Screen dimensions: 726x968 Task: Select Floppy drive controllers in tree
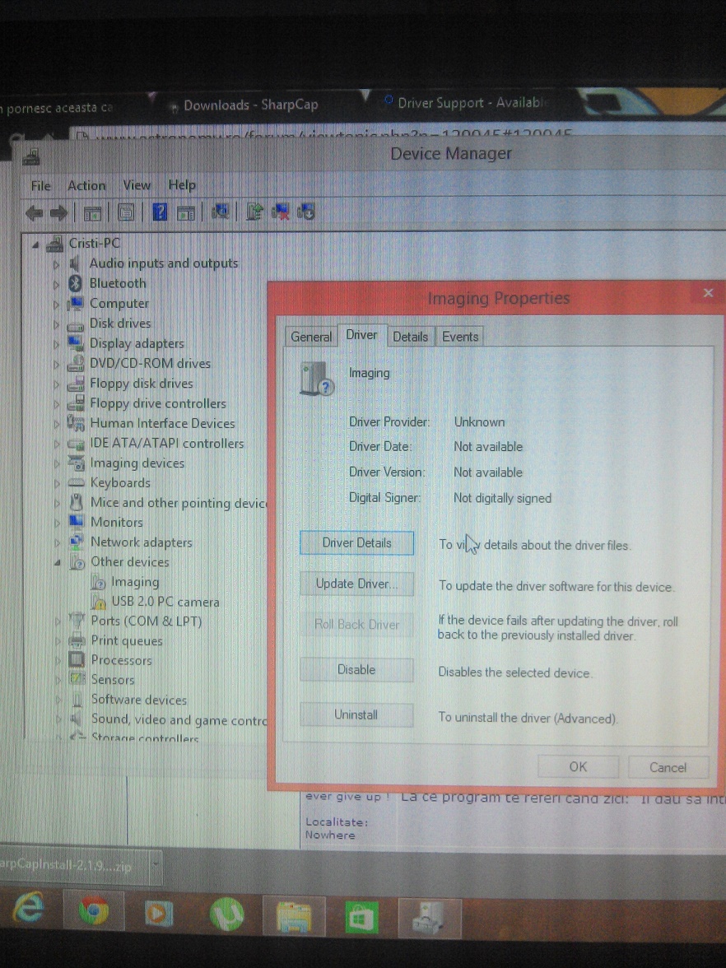[x=158, y=403]
